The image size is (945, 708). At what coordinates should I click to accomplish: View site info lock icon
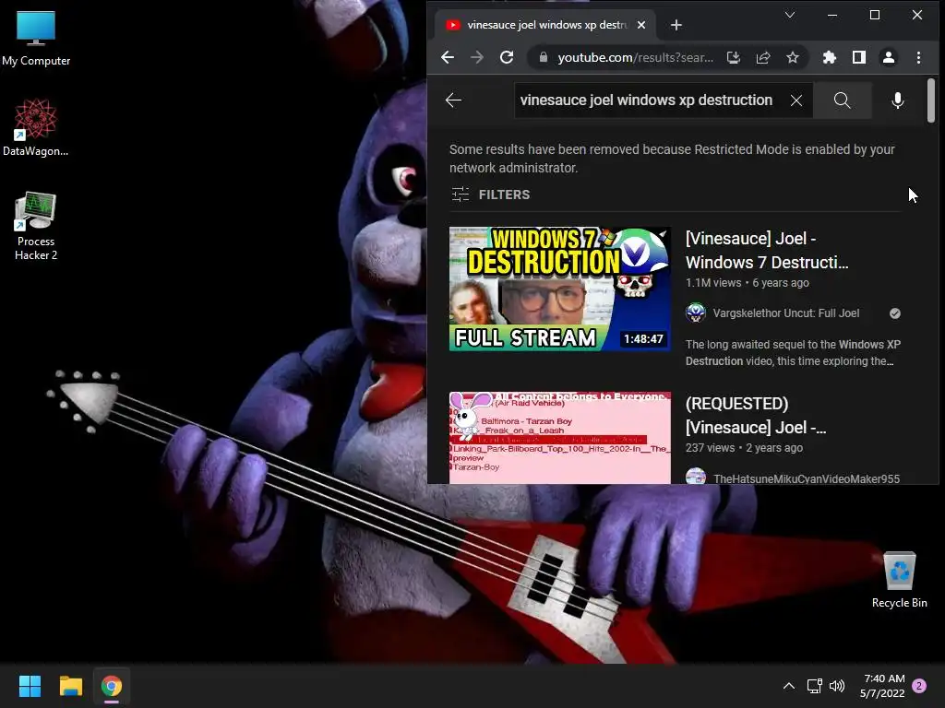click(543, 57)
